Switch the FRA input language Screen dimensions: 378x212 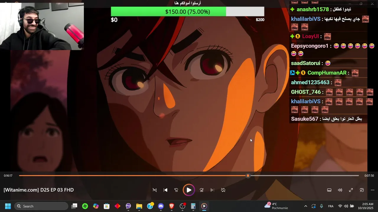(331, 206)
